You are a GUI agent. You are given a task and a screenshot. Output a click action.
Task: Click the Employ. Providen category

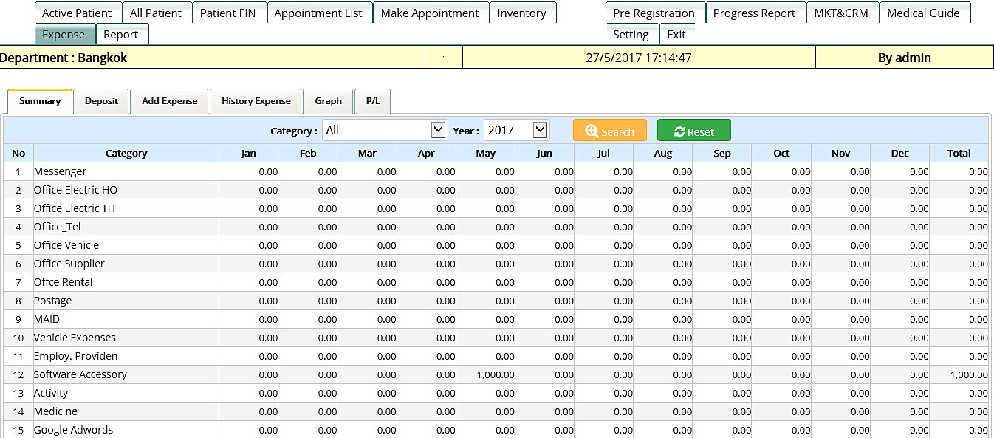75,356
